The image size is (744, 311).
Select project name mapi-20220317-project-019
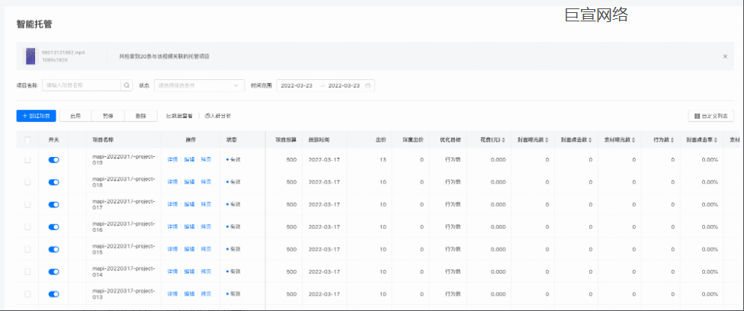(x=123, y=159)
